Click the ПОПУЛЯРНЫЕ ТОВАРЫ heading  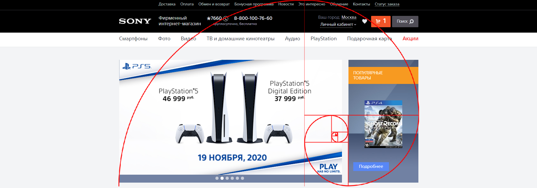[x=368, y=75]
